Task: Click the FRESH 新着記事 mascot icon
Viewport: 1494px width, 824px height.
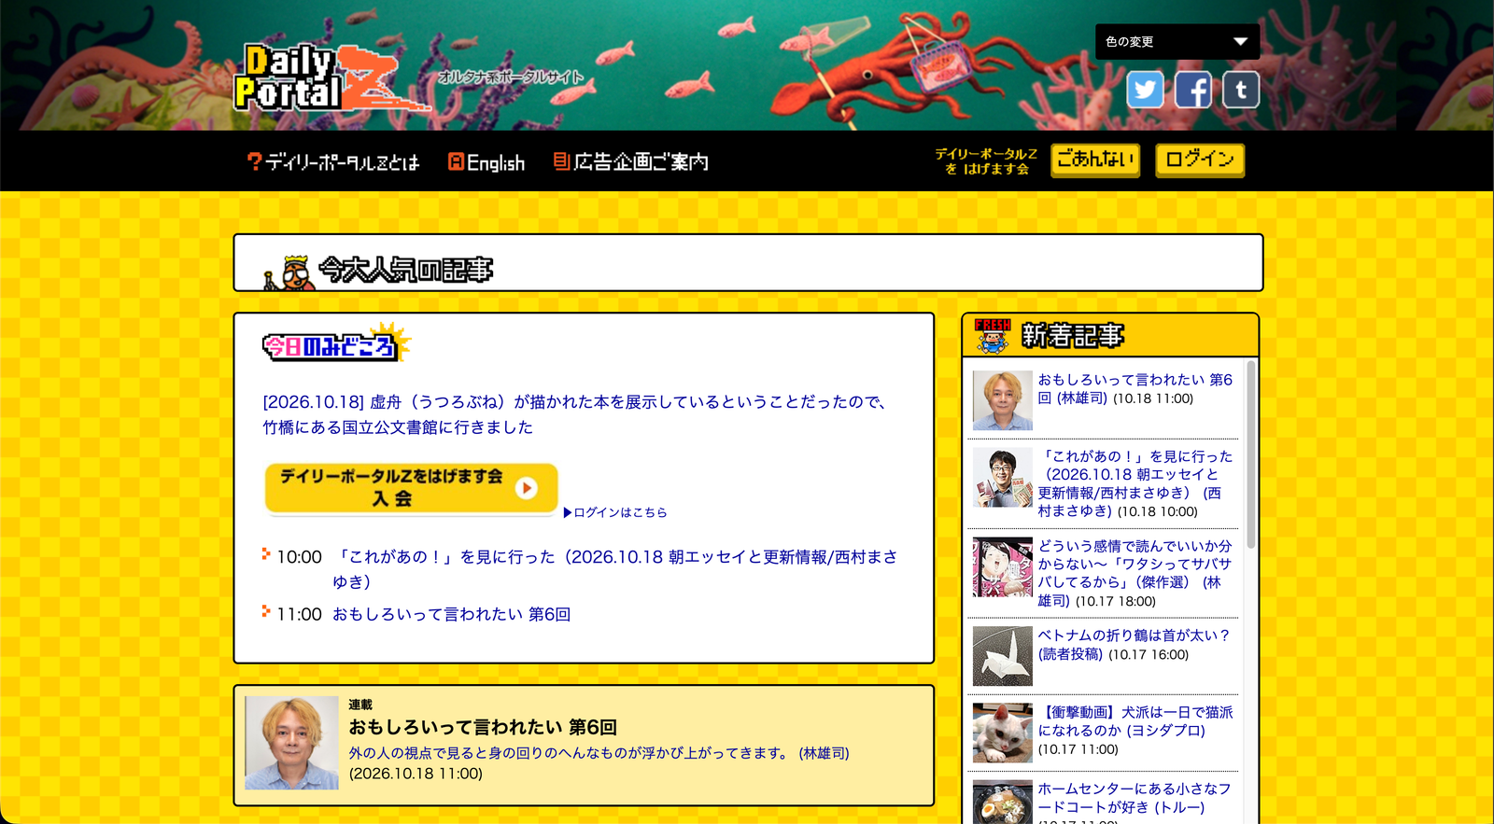Action: point(992,336)
